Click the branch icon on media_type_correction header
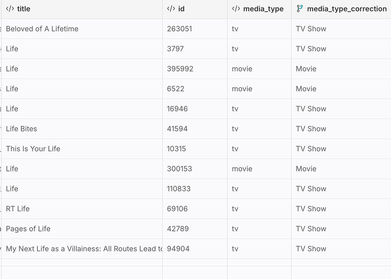This screenshot has height=279, width=391. click(299, 8)
